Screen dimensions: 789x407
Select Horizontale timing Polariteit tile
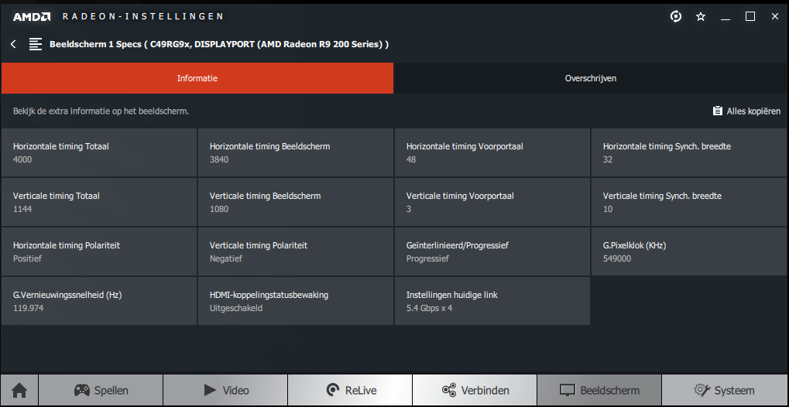(x=98, y=251)
